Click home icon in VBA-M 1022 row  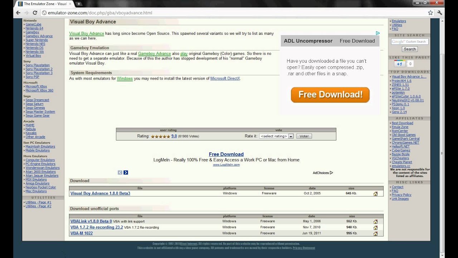pos(375,233)
